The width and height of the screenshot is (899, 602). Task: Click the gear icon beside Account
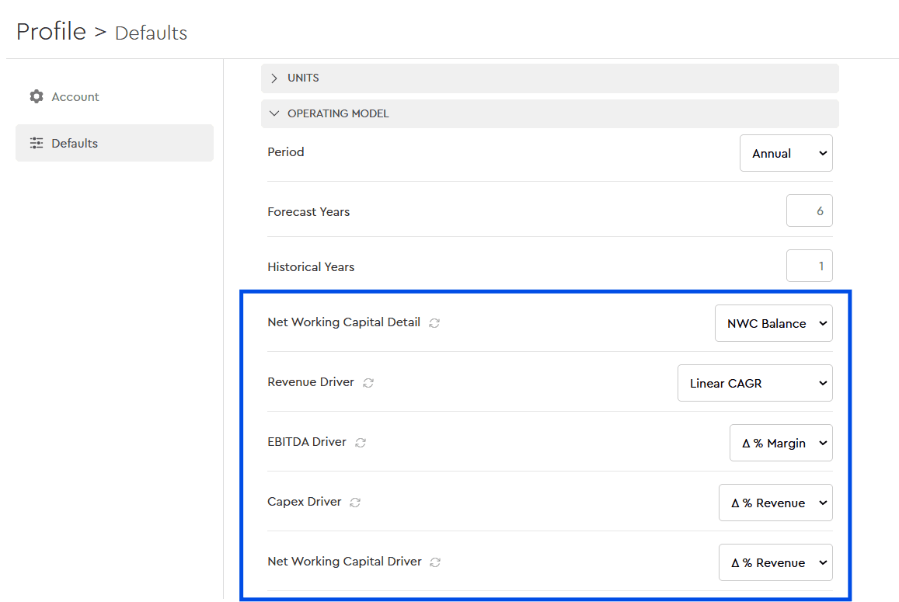pyautogui.click(x=36, y=96)
